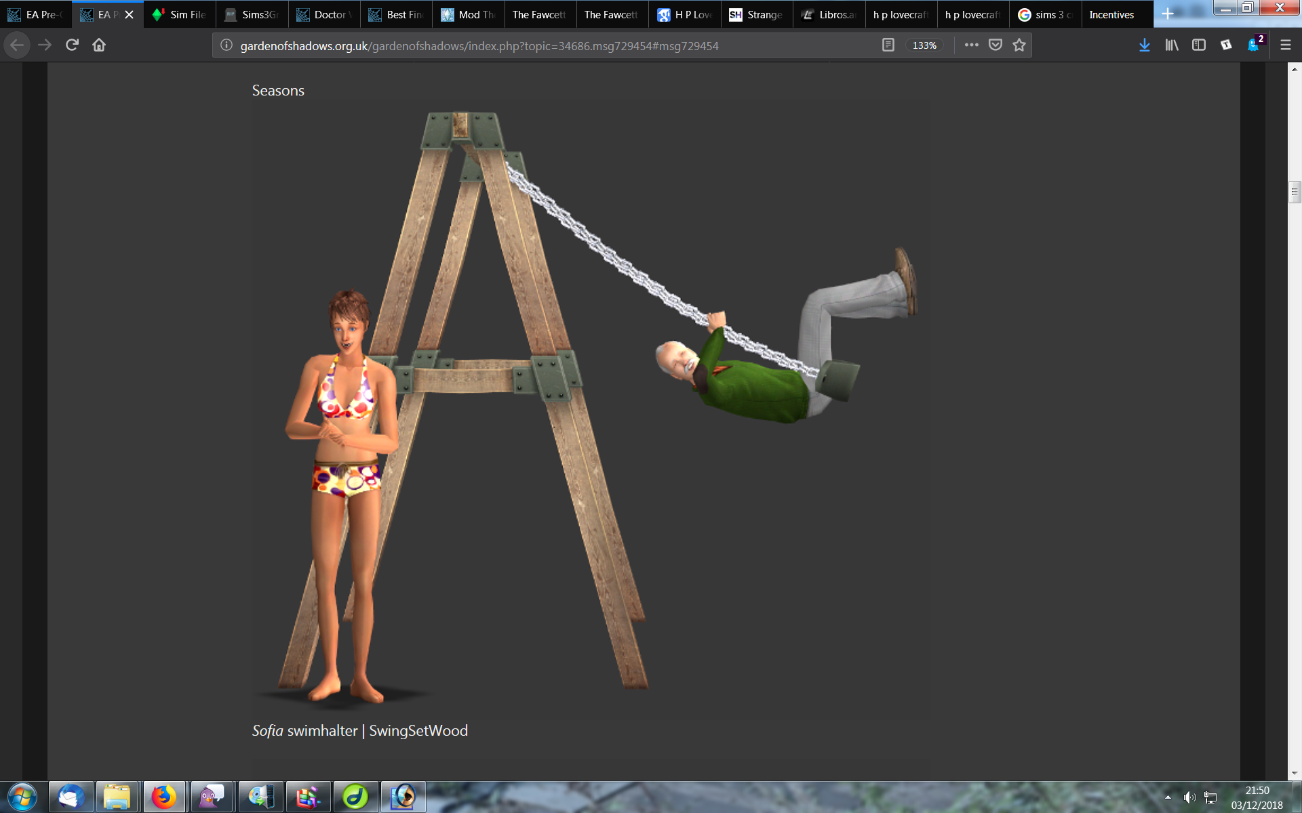
Task: Switch to the Doctor tab
Action: tap(323, 14)
